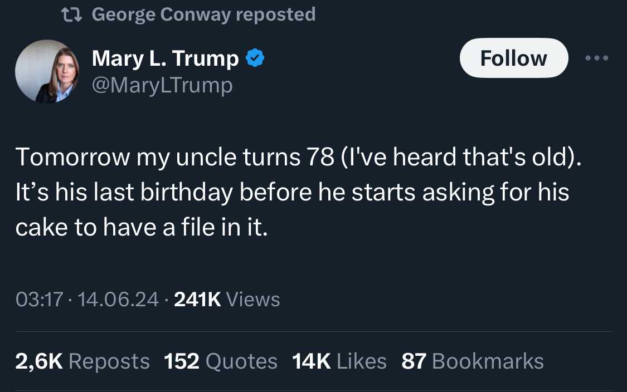Click the @MaryLTrump handle
Screen dimensions: 627x392
pos(162,85)
